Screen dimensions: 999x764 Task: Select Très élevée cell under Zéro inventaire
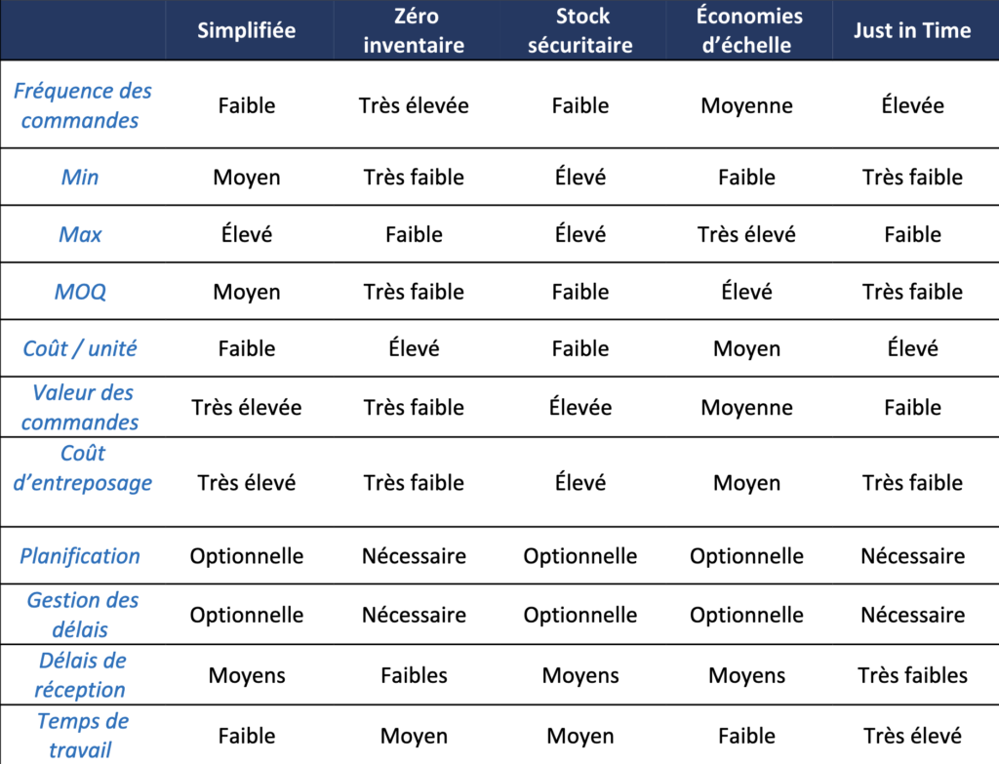point(414,105)
